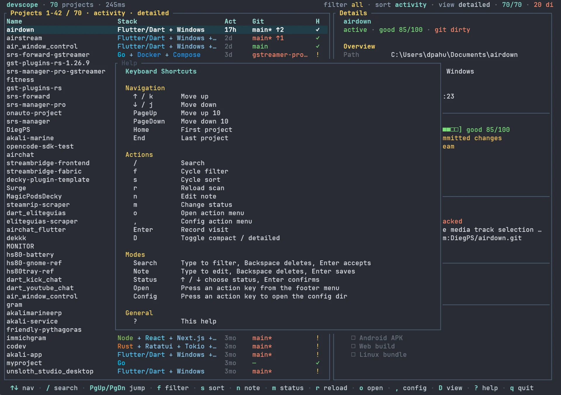Viewport: 561px width, 395px height.
Task: Select the opencode-sdk-test project
Action: tap(40, 146)
